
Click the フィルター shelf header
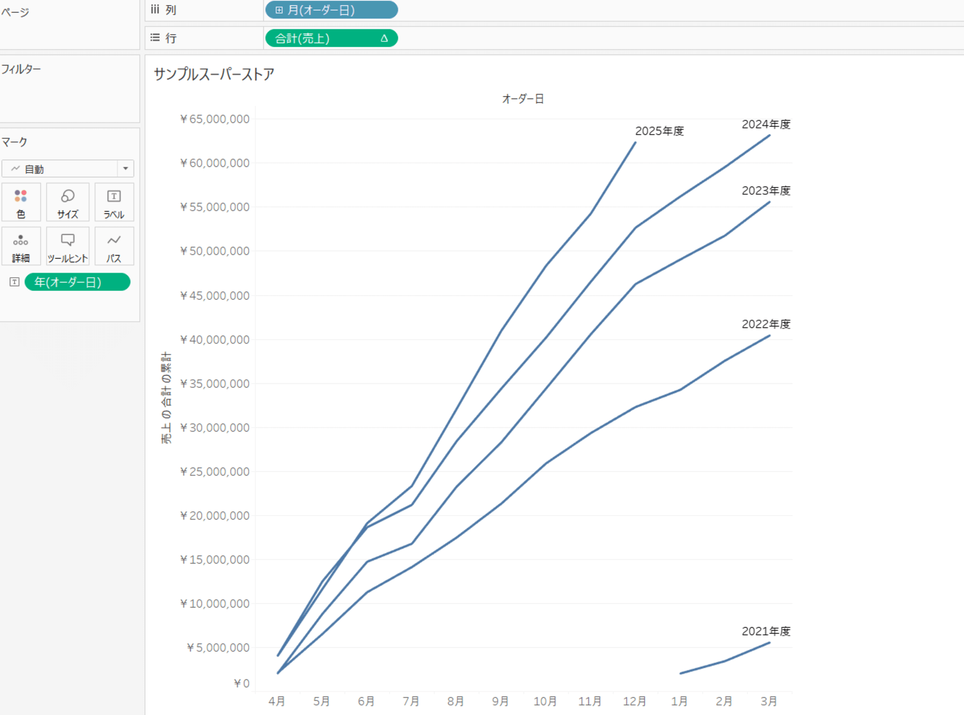tap(21, 69)
